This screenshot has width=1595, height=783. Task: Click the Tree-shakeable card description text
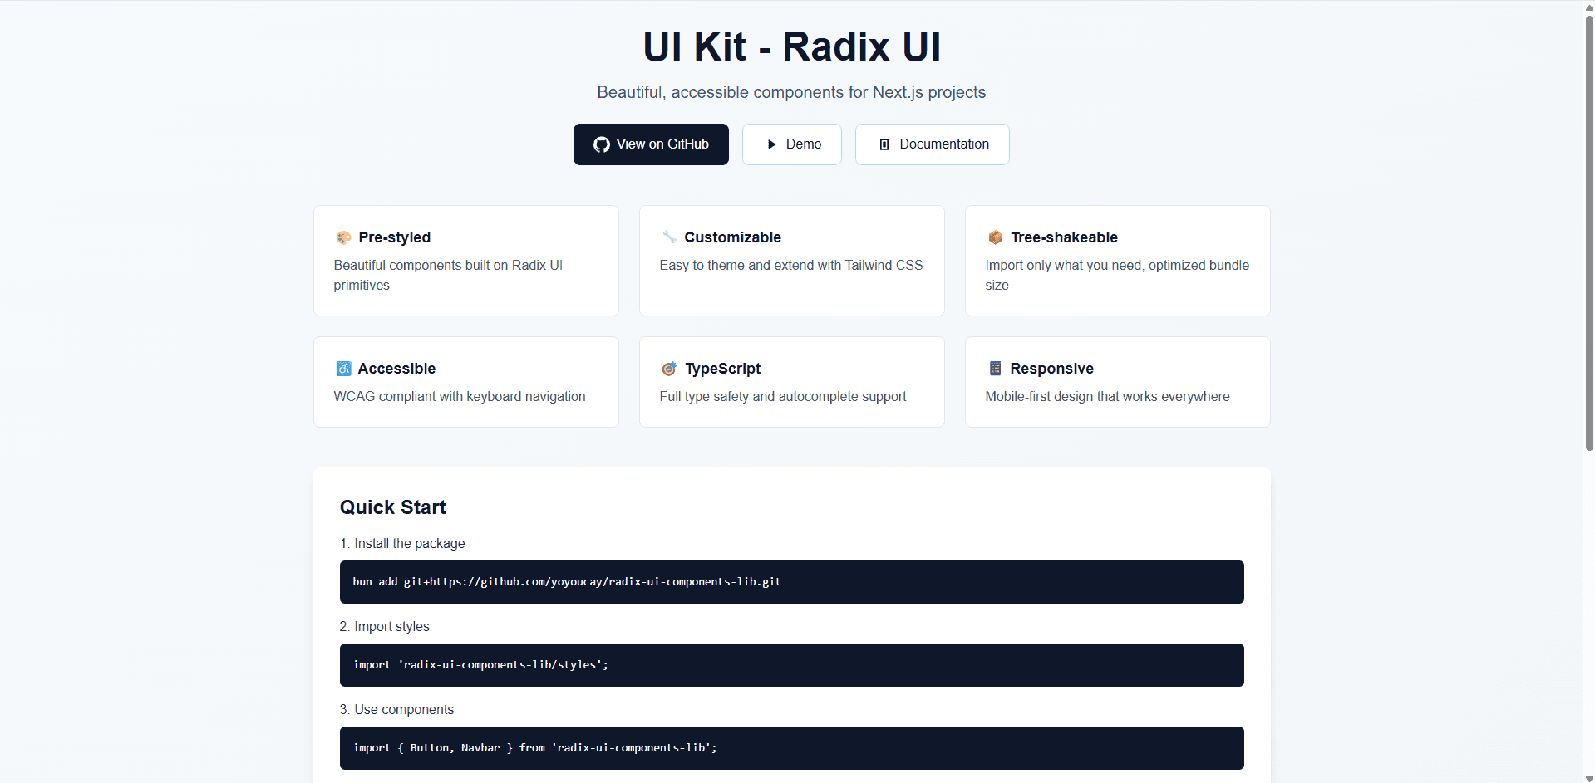click(1116, 275)
